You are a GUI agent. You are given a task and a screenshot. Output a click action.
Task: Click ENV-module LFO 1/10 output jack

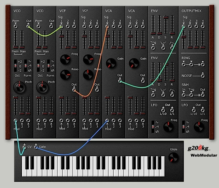click(163, 110)
